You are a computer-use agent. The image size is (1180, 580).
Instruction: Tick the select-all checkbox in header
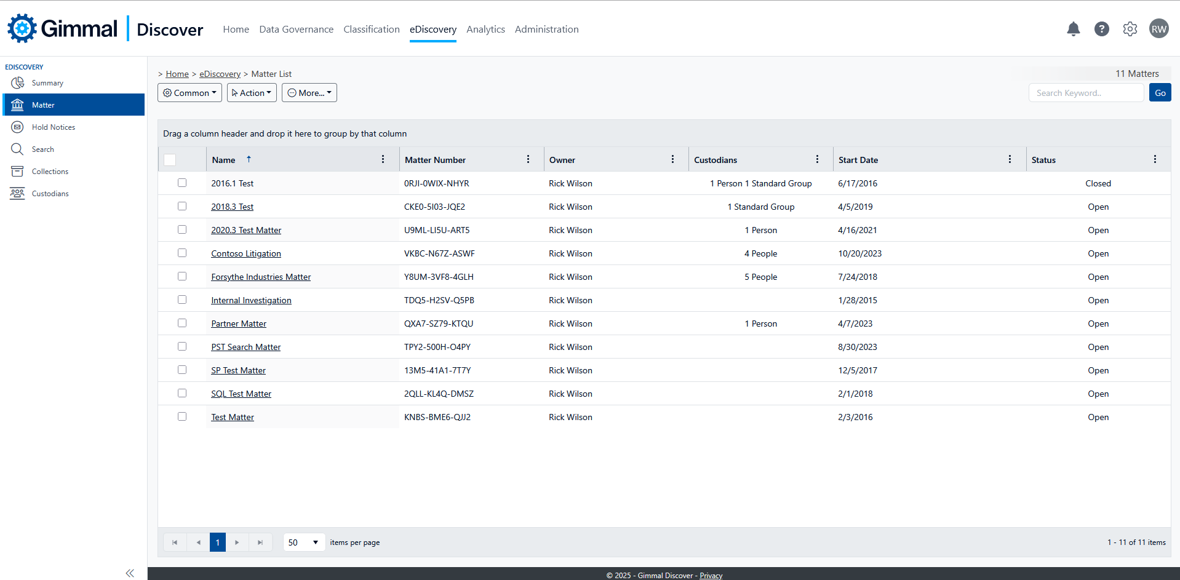(170, 160)
